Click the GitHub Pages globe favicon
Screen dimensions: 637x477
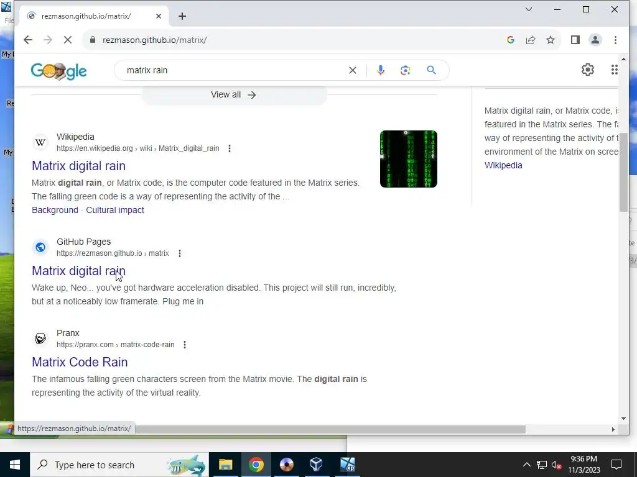[40, 247]
